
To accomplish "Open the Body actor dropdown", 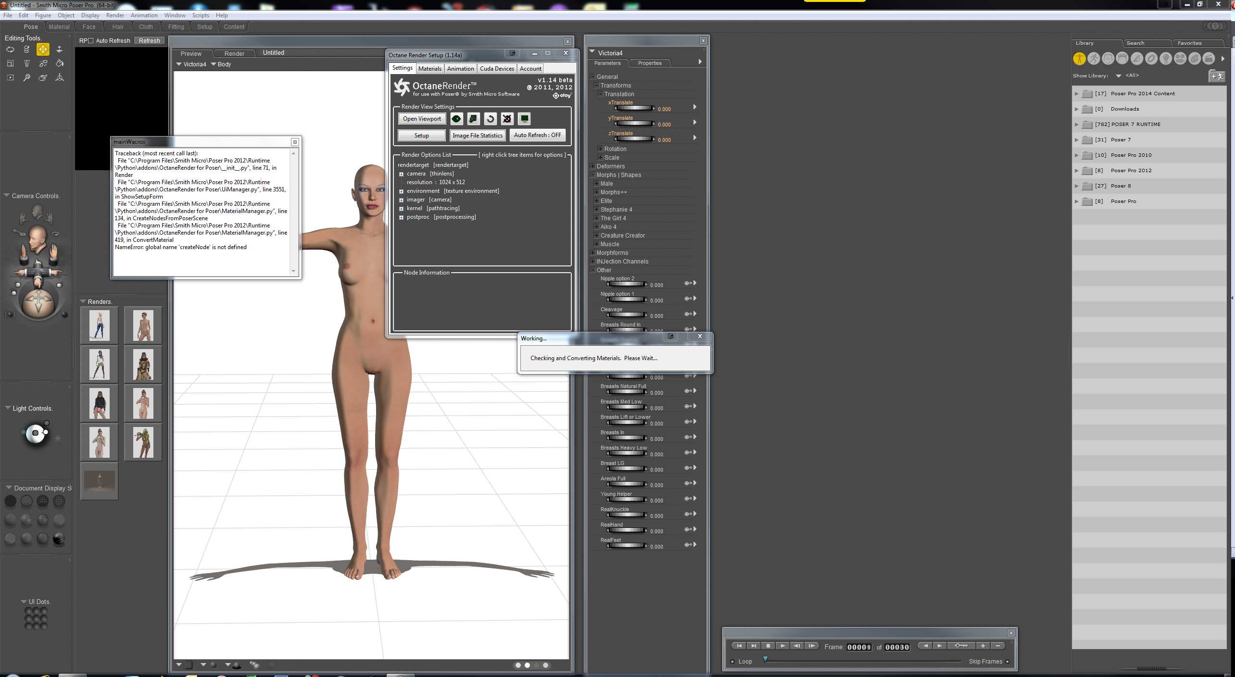I will pyautogui.click(x=221, y=64).
